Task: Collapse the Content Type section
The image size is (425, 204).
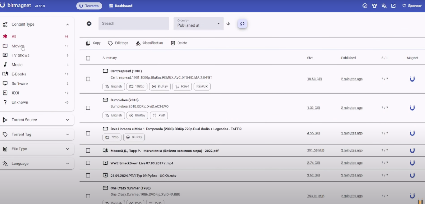Action: click(68, 24)
